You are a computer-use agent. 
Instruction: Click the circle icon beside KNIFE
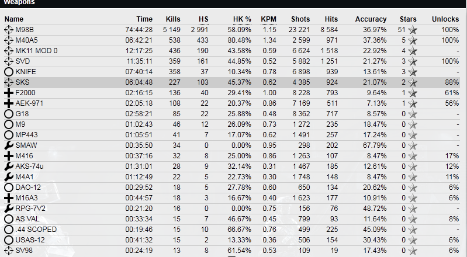tap(8, 72)
